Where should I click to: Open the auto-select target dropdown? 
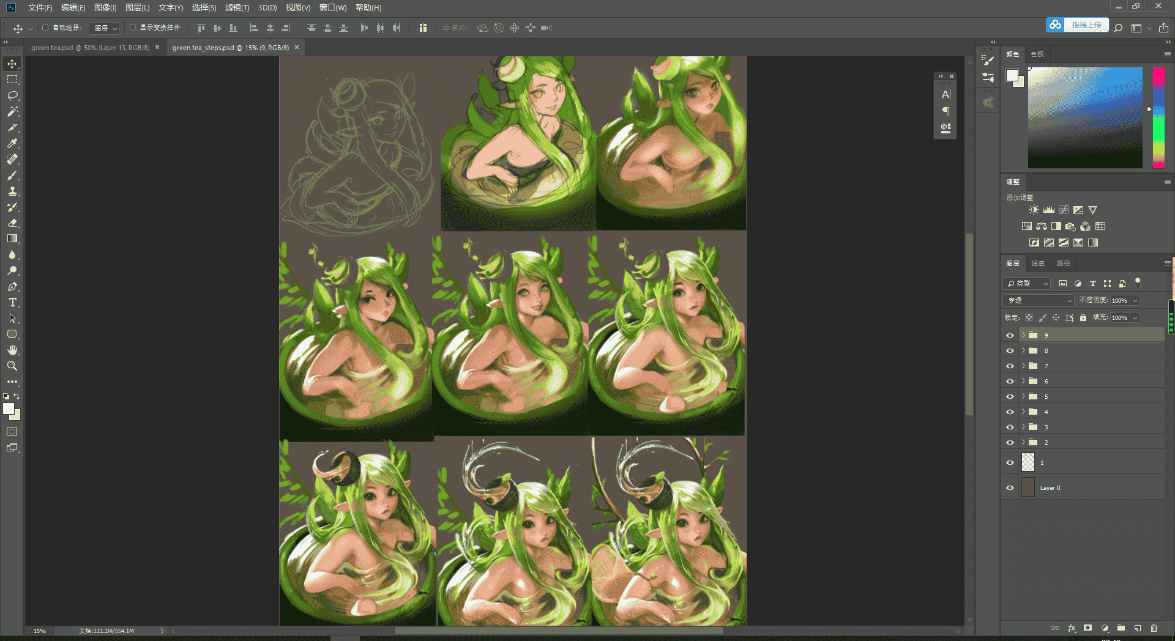[x=105, y=28]
